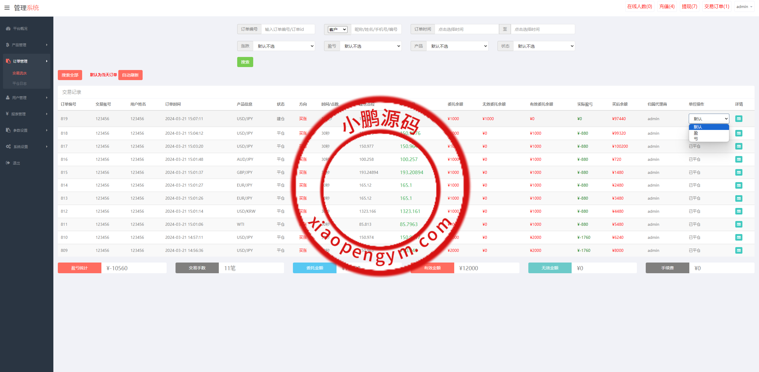Click details icon for order 812
This screenshot has width=759, height=372.
739,211
